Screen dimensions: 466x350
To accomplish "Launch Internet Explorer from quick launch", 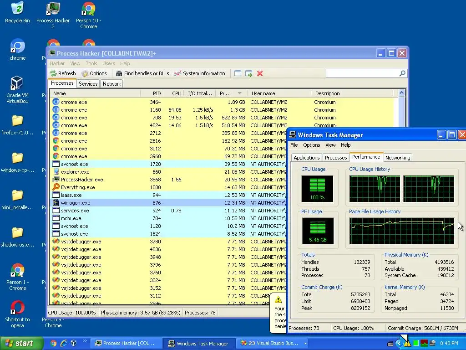I will [x=64, y=343].
